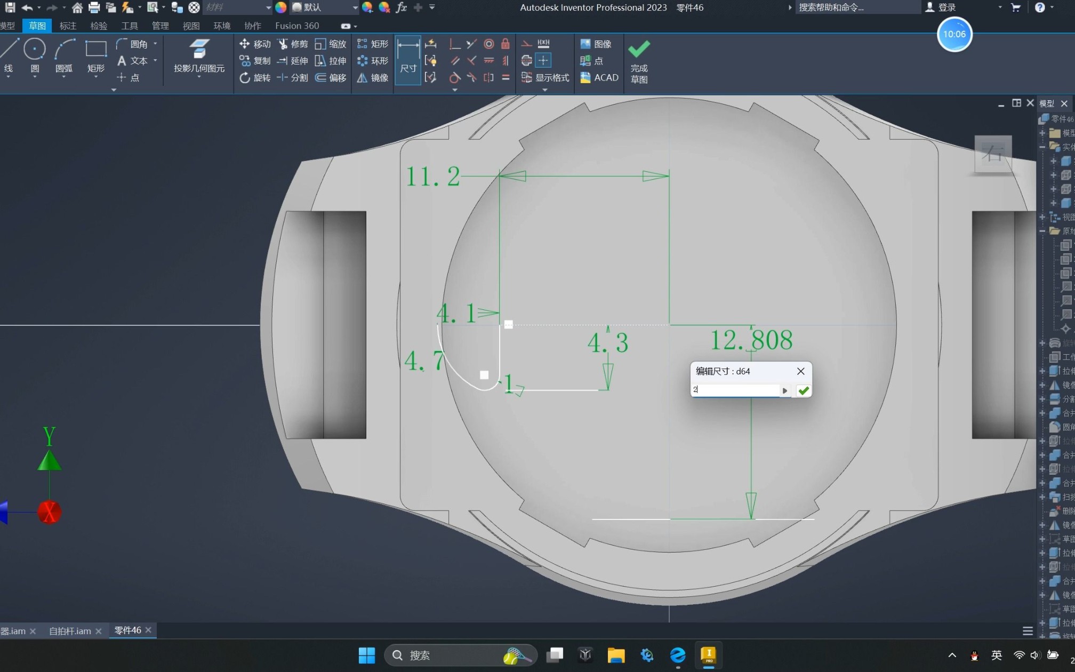Toggle the centerline format button
The image size is (1075, 672).
point(526,60)
